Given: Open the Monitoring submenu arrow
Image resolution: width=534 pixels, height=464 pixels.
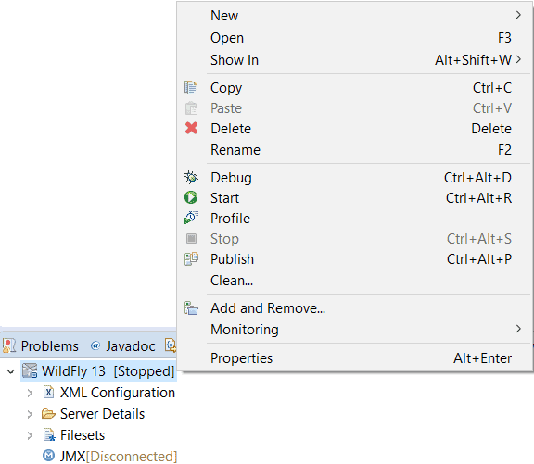Looking at the screenshot, I should point(518,329).
